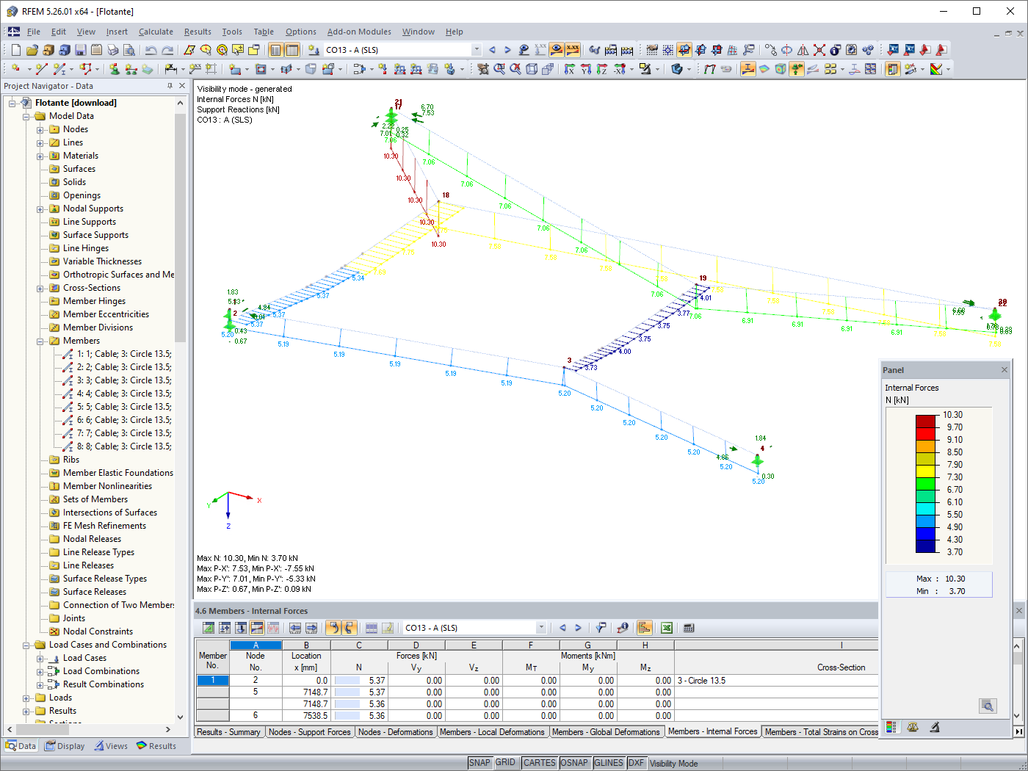
Task: Click the undo arrow icon in the toolbar
Action: click(x=151, y=50)
